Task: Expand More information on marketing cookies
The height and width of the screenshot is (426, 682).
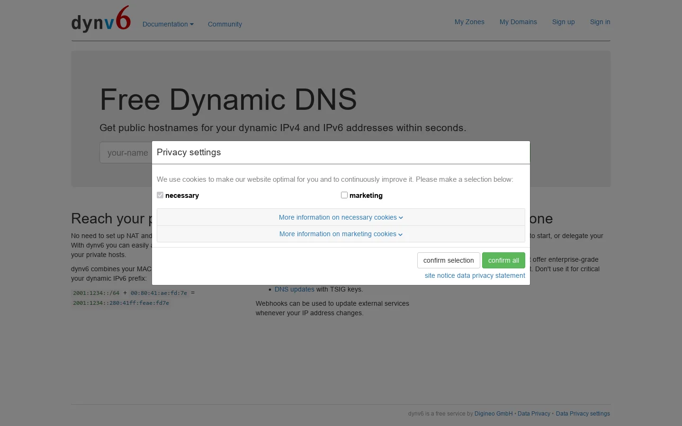Action: pos(341,234)
